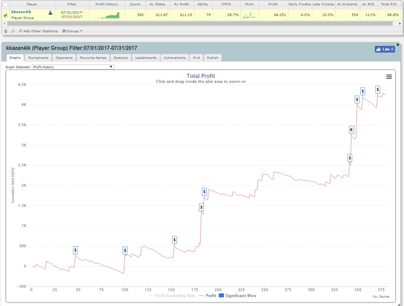This screenshot has height=306, width=404.
Task: Click the significant win marker near game 47
Action: point(75,250)
